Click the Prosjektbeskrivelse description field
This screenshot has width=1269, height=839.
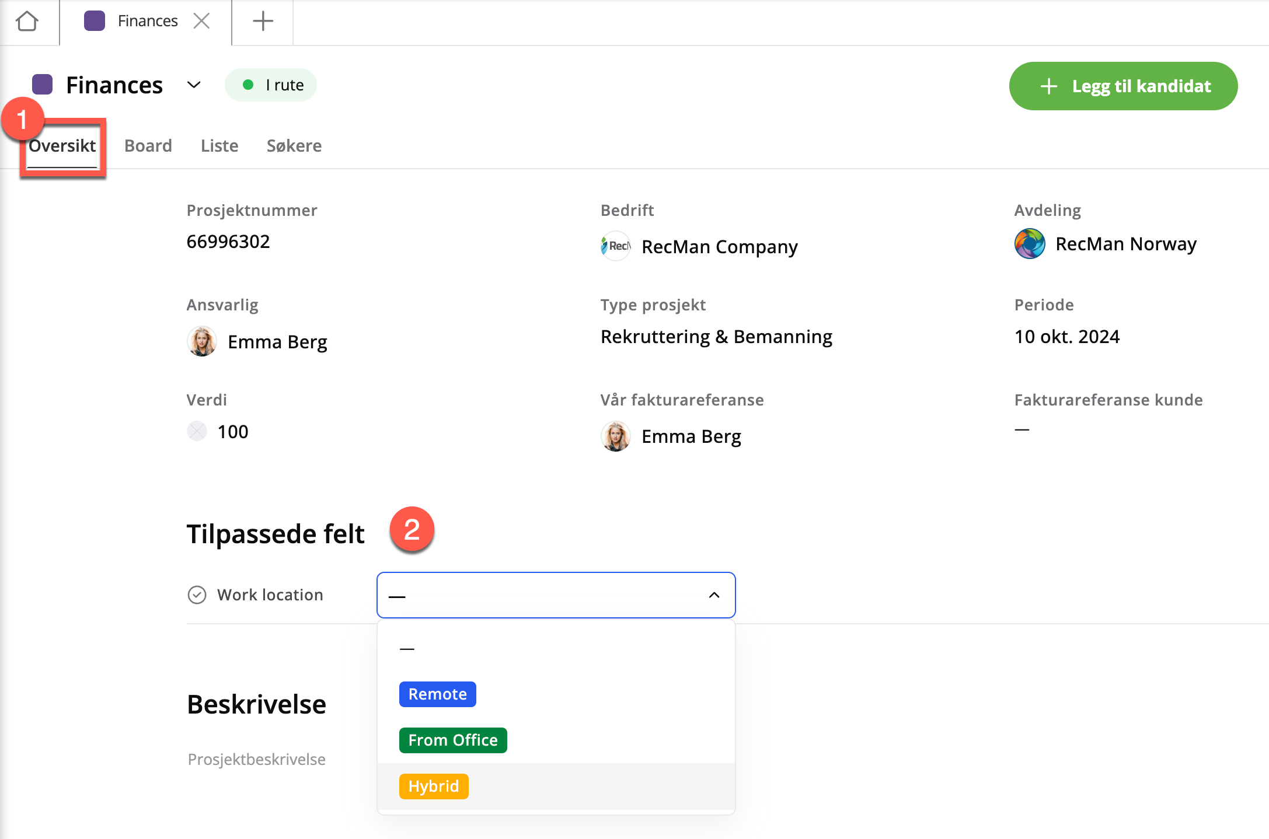point(257,759)
